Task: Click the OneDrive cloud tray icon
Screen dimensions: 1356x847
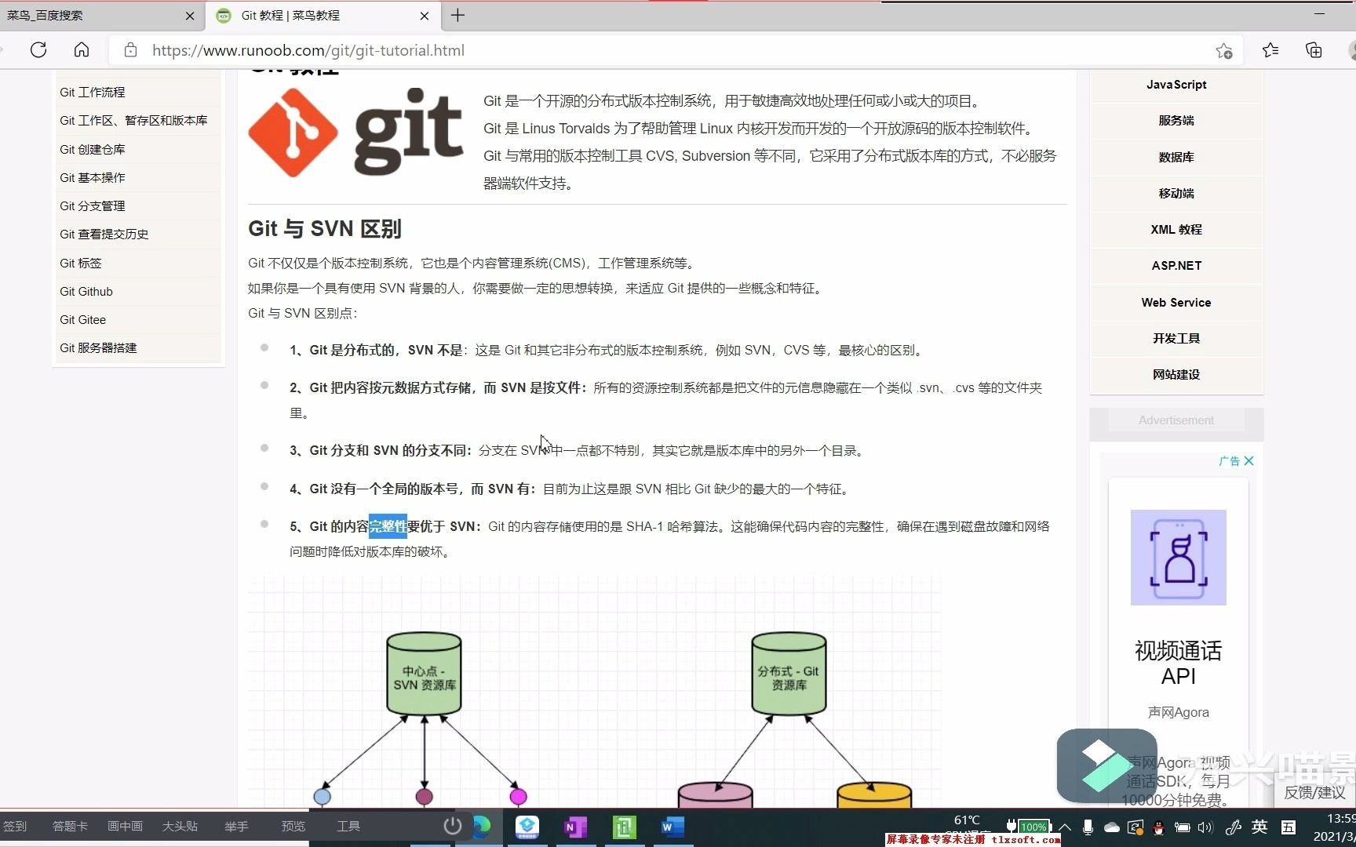Action: pyautogui.click(x=1112, y=827)
